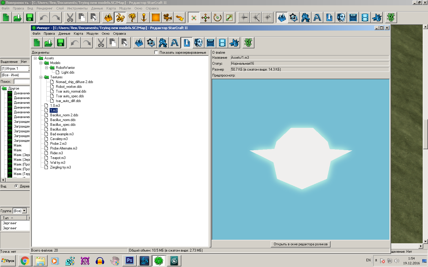Screen dimensions: 428x267
Task: Choose the Selection tool in Terrain window toolbar
Action: point(194,18)
